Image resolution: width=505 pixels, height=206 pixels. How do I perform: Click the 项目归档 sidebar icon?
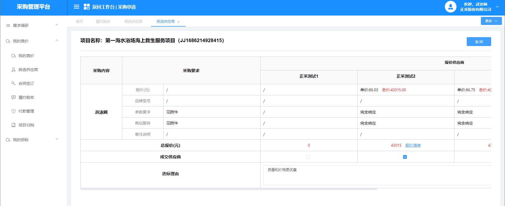tap(13, 125)
